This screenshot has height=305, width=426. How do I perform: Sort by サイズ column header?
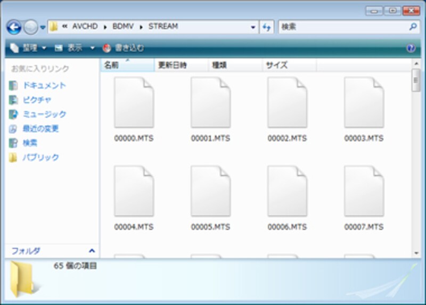pyautogui.click(x=277, y=65)
